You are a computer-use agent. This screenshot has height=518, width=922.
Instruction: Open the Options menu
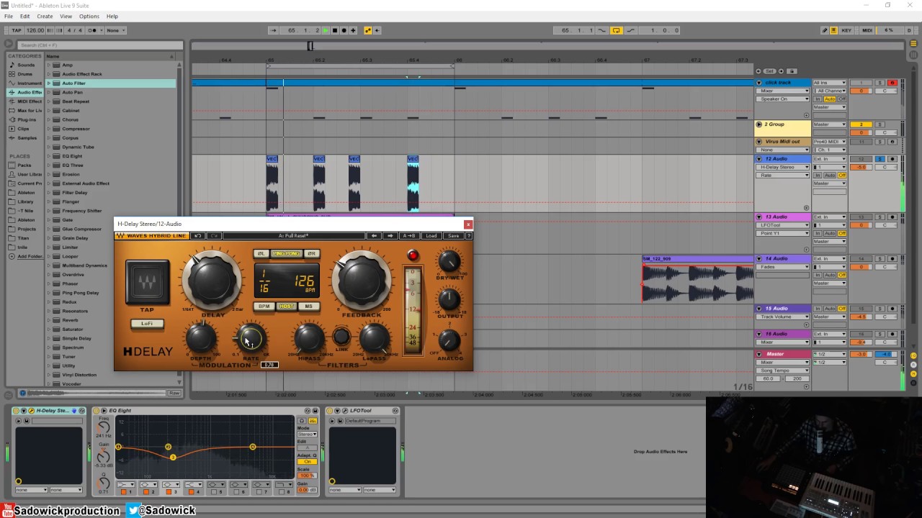point(89,16)
